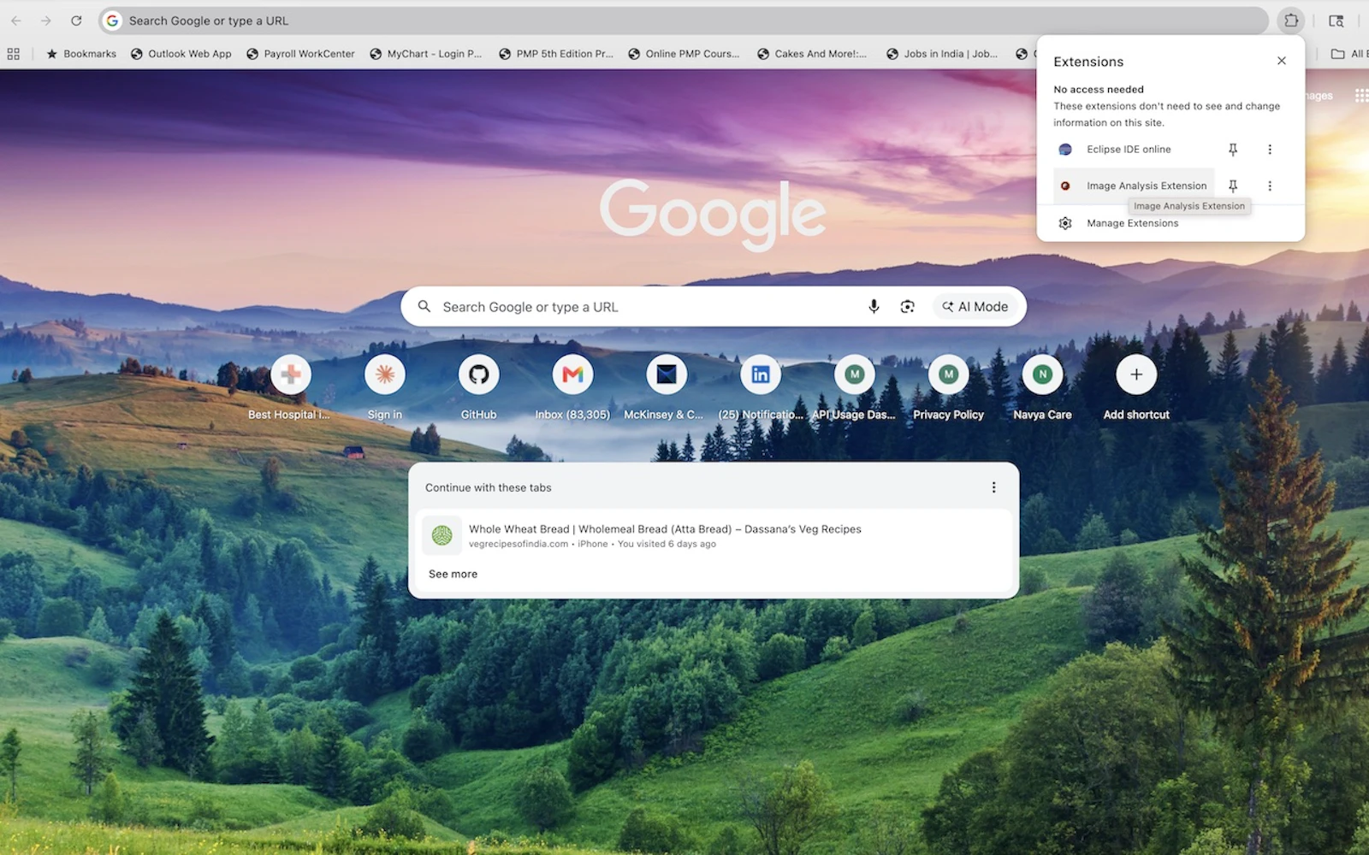Viewport: 1369px width, 855px height.
Task: Expand the All Bookmarks folder
Action: 1349,54
